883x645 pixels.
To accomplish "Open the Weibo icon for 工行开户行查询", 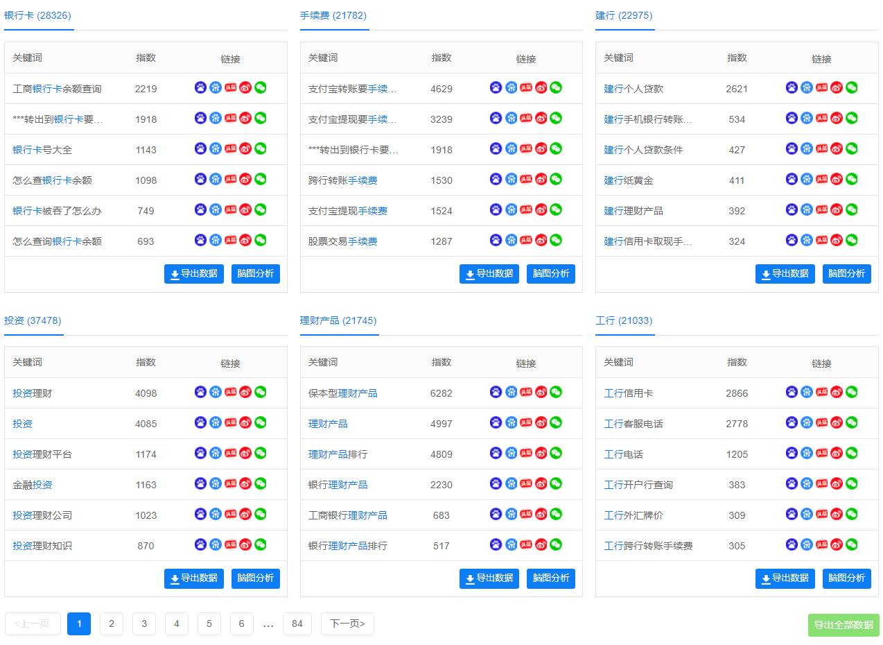I will click(x=837, y=483).
